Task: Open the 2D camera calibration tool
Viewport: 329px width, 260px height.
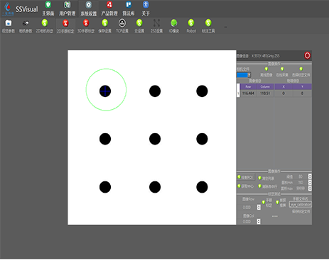Action: click(x=45, y=26)
